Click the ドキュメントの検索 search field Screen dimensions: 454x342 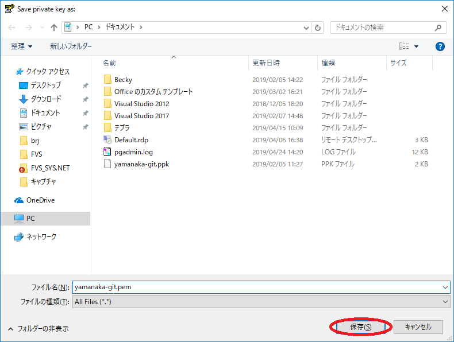pyautogui.click(x=382, y=28)
